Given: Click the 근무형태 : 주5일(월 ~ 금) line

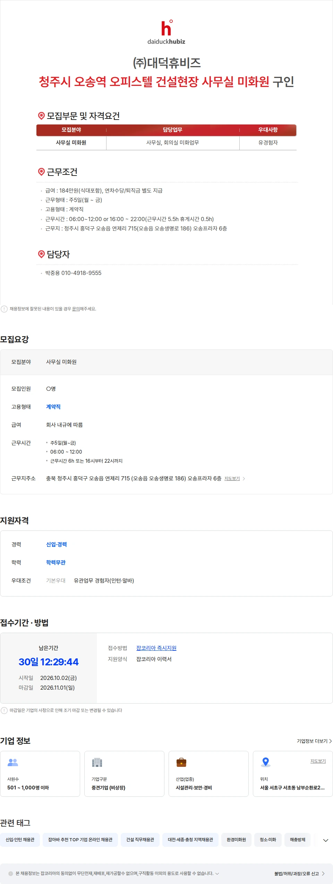Looking at the screenshot, I should [74, 200].
